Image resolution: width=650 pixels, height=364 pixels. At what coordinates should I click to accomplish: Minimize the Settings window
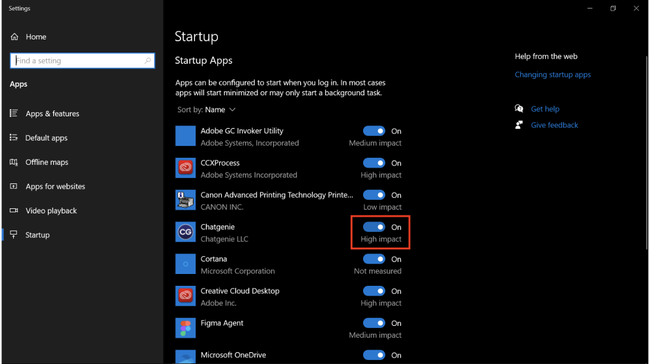point(590,9)
